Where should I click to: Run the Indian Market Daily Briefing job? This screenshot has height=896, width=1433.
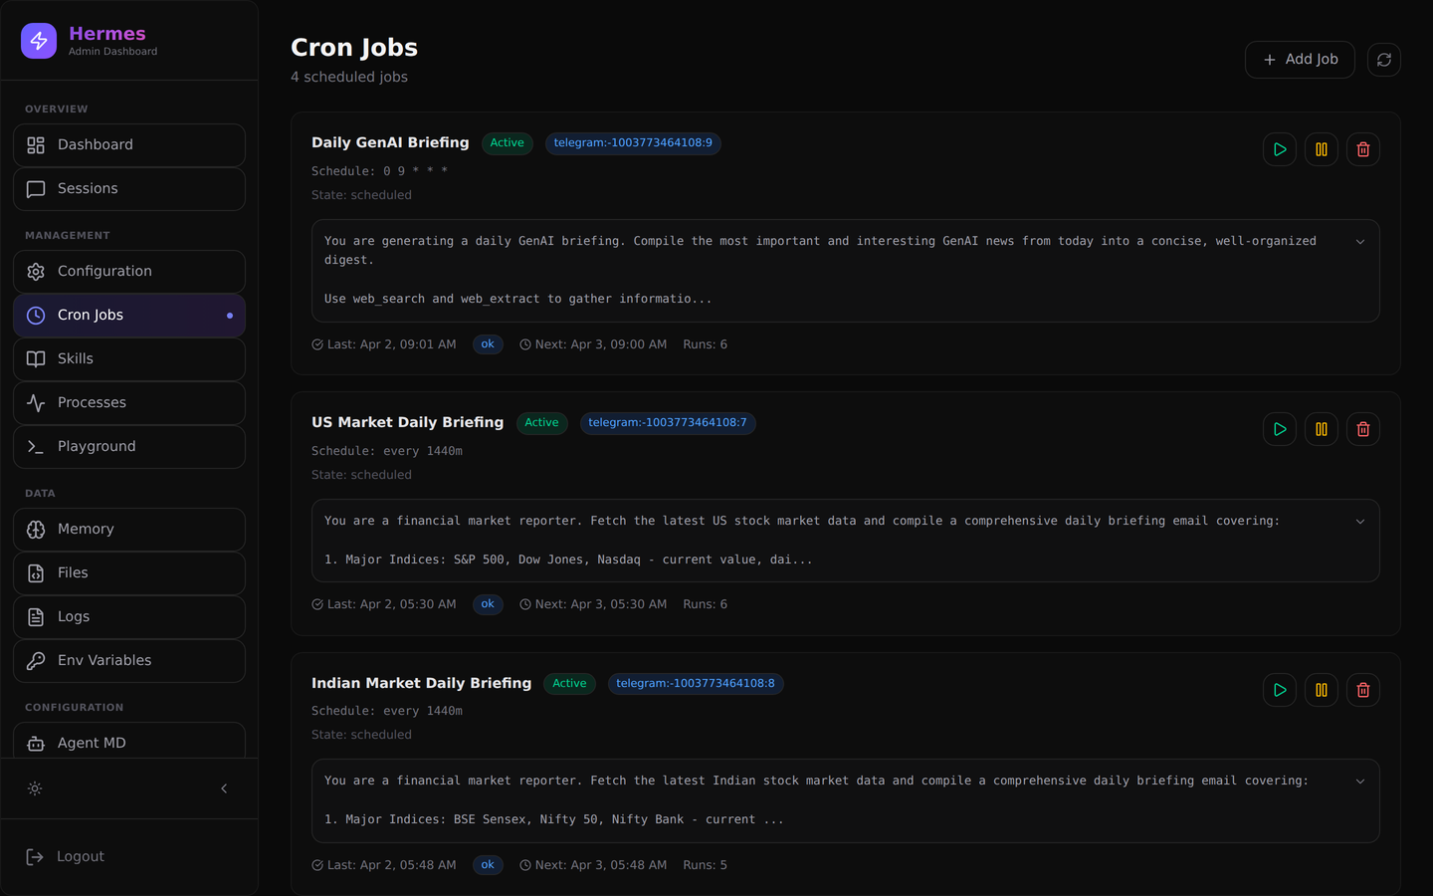(x=1280, y=690)
